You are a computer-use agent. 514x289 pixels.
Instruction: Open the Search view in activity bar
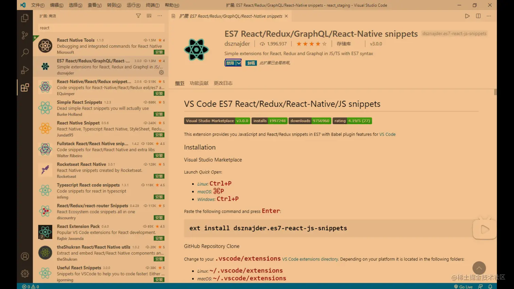click(x=25, y=52)
